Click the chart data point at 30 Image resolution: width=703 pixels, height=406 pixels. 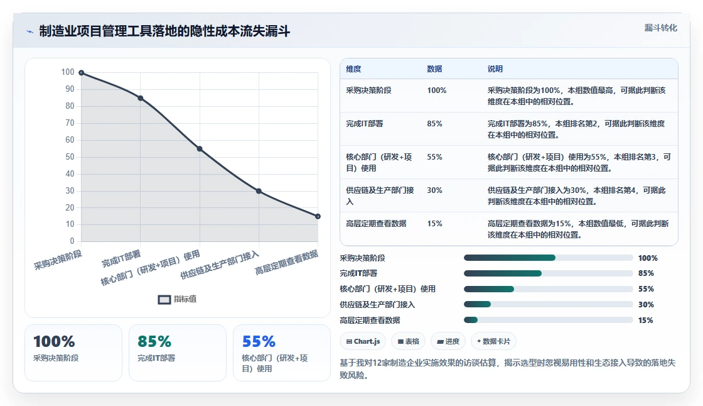pos(259,191)
